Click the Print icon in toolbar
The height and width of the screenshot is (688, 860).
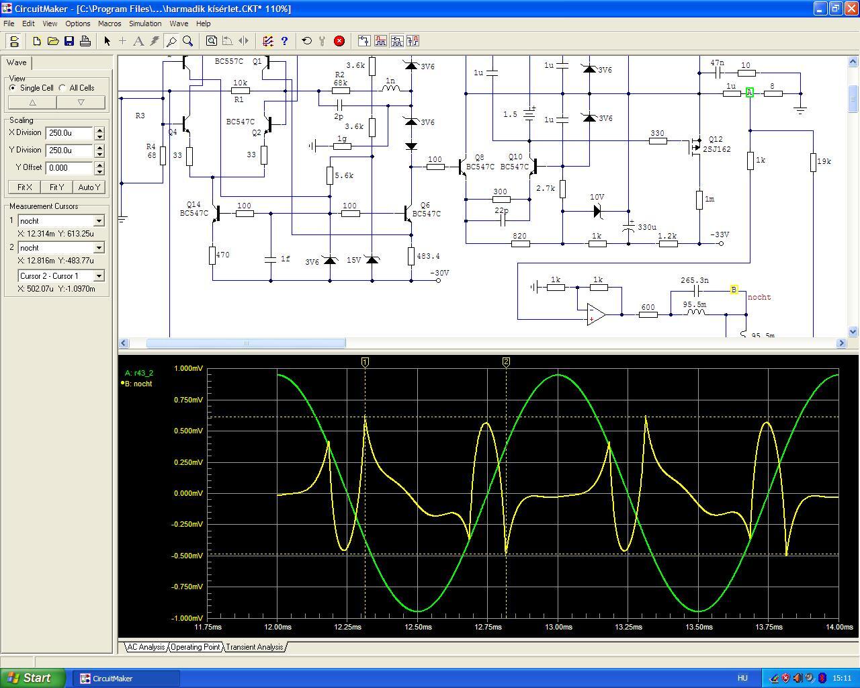[85, 41]
